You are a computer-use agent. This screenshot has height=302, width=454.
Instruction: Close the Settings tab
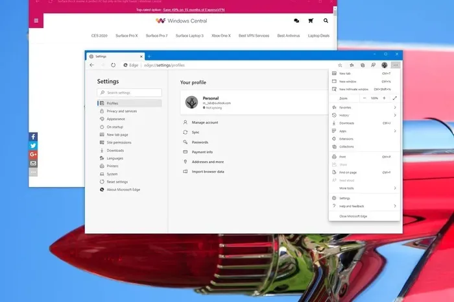point(141,57)
